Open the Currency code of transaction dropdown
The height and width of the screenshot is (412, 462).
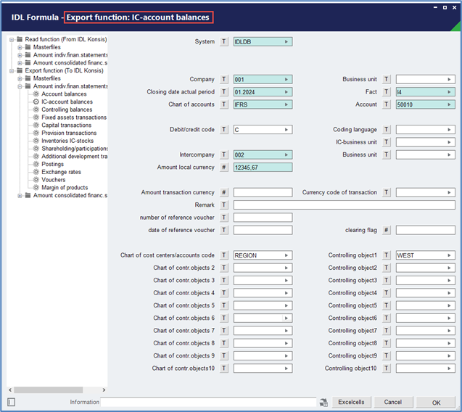(449, 192)
